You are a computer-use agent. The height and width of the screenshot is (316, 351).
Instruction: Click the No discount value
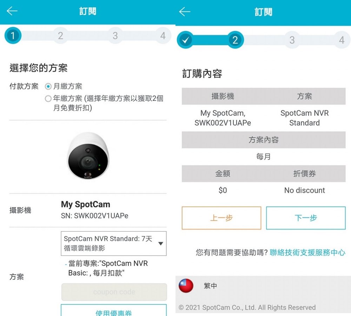tap(304, 190)
